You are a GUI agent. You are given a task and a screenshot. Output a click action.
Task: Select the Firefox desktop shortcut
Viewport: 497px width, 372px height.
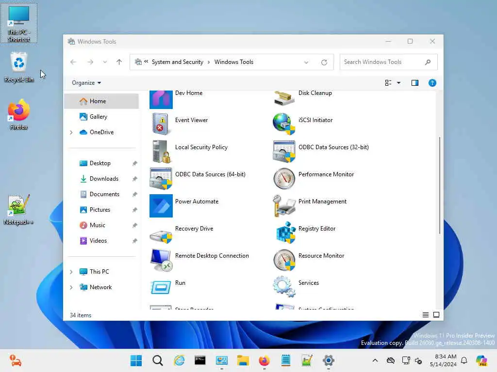coord(19,114)
